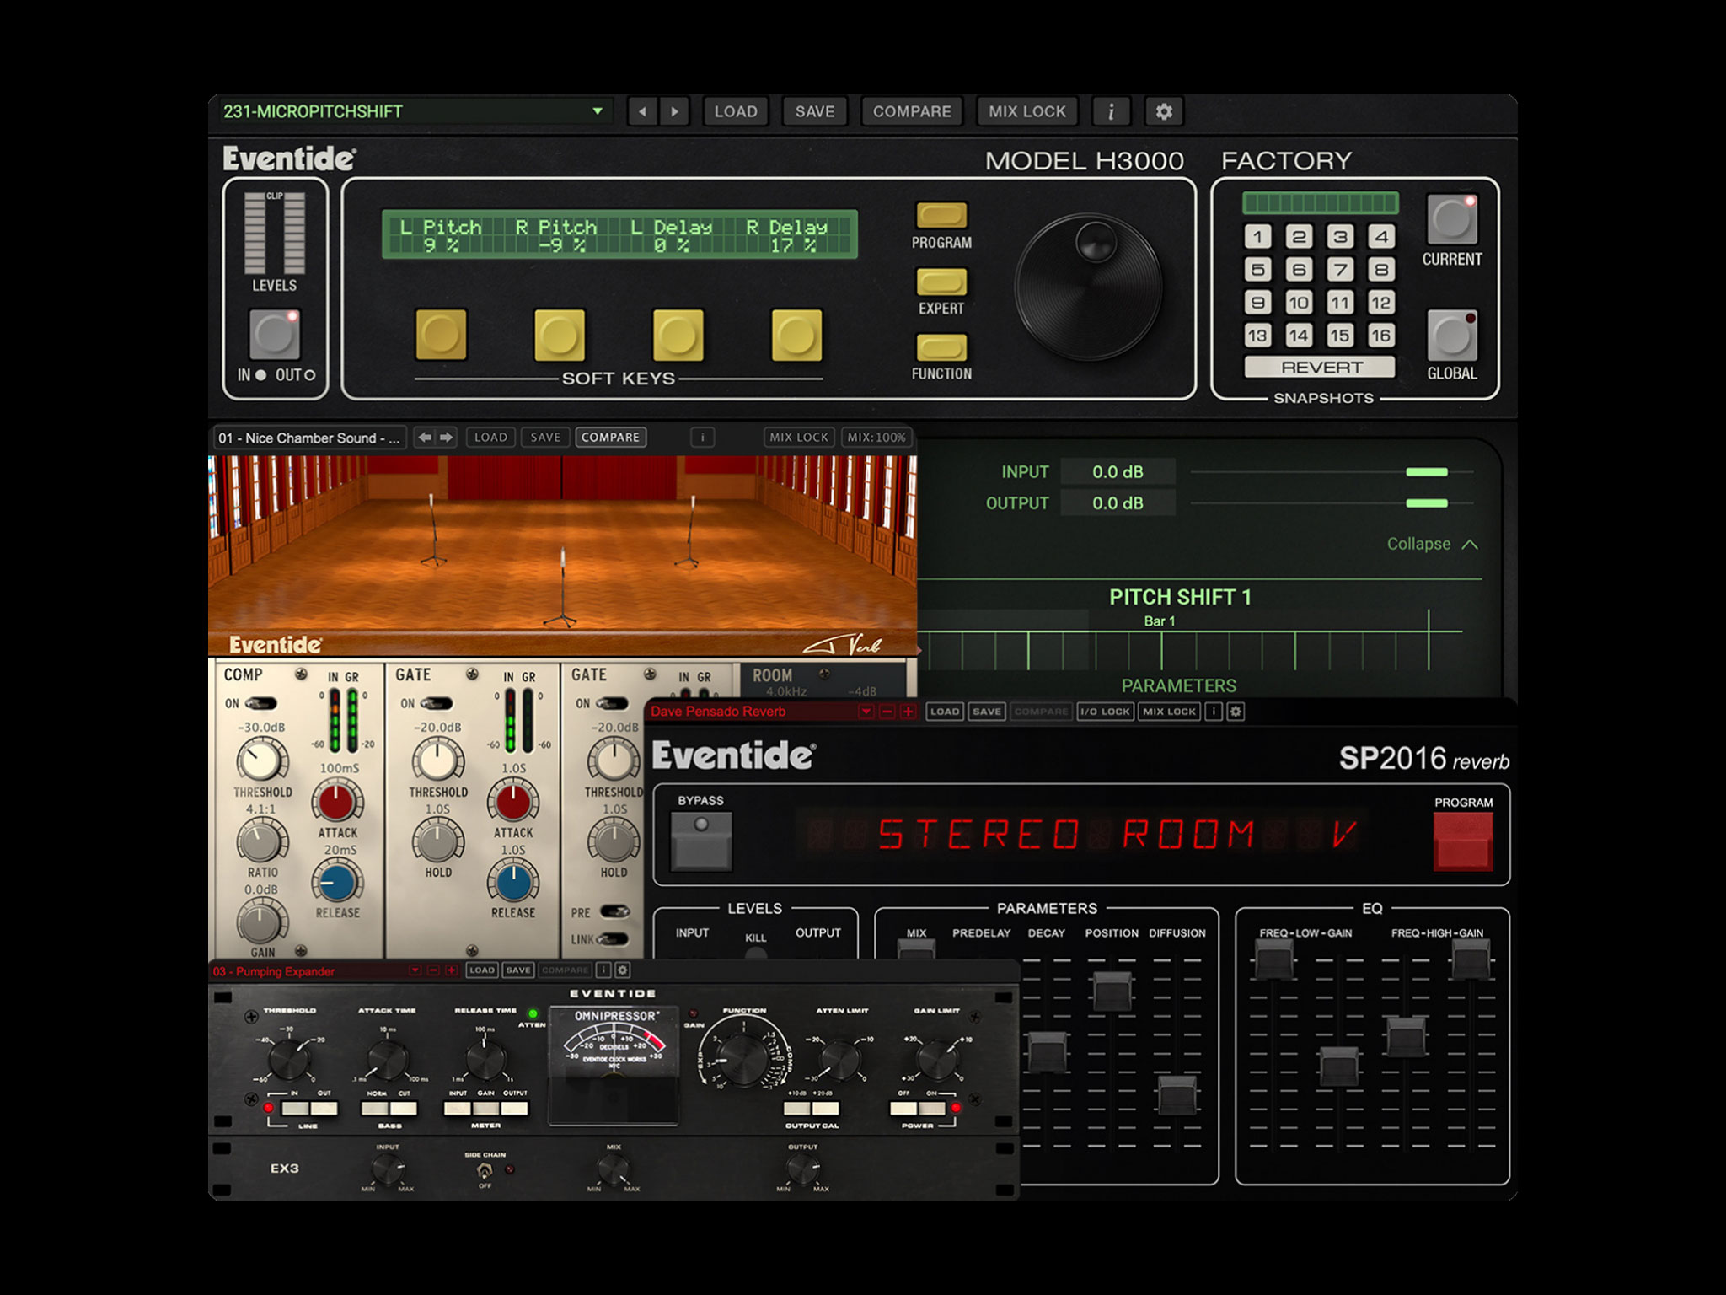Open Nice Chamber Sound preset dropdown
The height and width of the screenshot is (1295, 1726).
tap(309, 438)
